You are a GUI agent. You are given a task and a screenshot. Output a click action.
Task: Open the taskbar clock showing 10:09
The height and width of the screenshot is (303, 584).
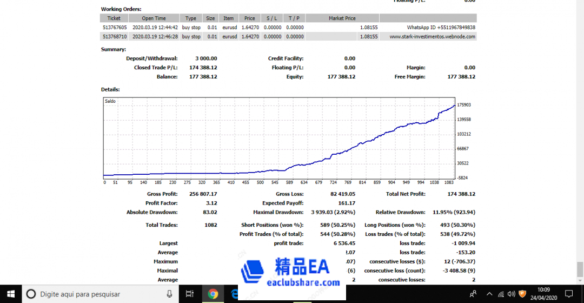(x=543, y=294)
